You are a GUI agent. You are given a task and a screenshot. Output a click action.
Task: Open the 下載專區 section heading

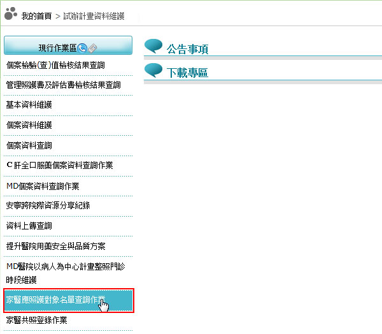click(187, 73)
